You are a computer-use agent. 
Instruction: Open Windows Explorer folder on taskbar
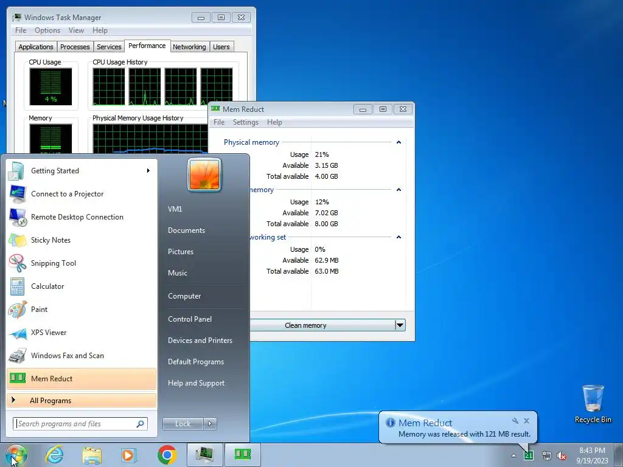pyautogui.click(x=92, y=455)
